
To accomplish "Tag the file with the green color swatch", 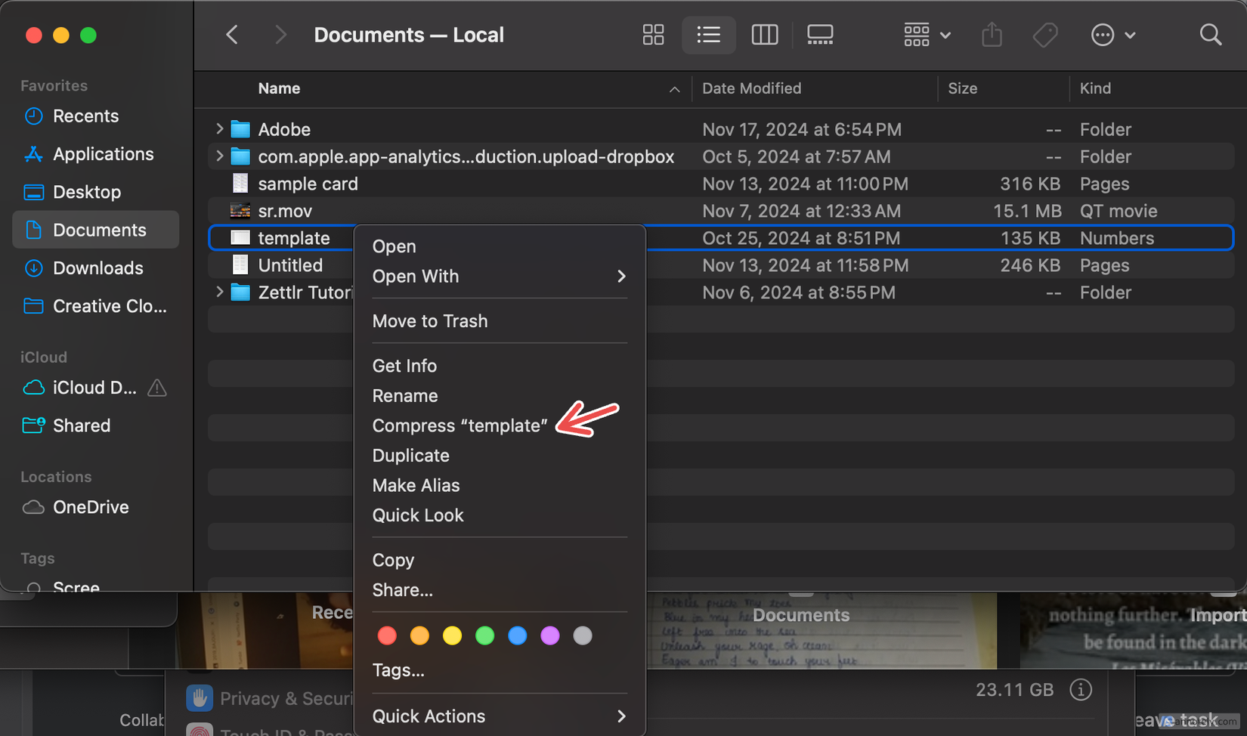I will coord(484,635).
